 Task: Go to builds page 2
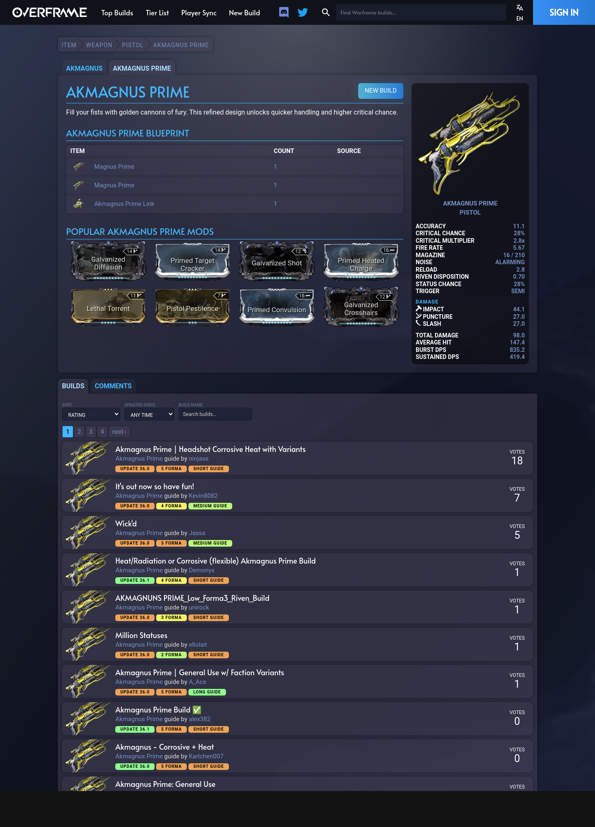pyautogui.click(x=79, y=432)
